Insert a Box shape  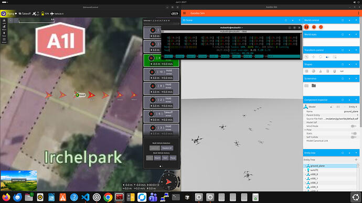306,71
